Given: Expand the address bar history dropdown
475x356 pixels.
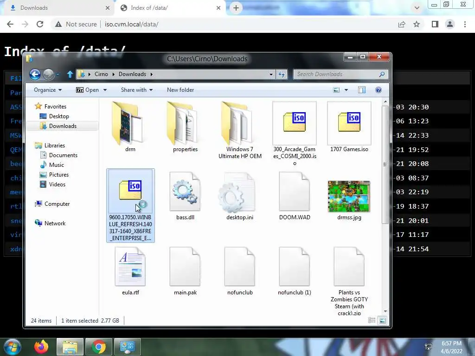Looking at the screenshot, I should pyautogui.click(x=271, y=74).
